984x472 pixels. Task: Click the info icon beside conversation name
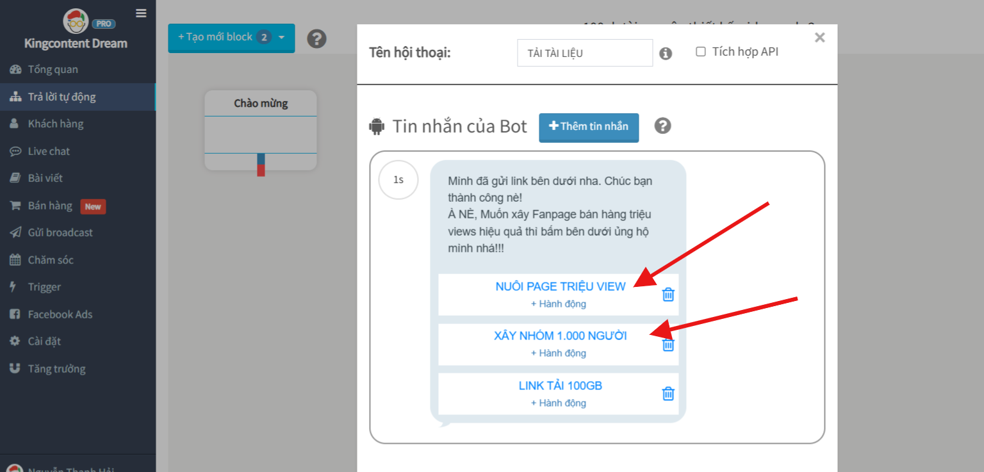(x=666, y=54)
